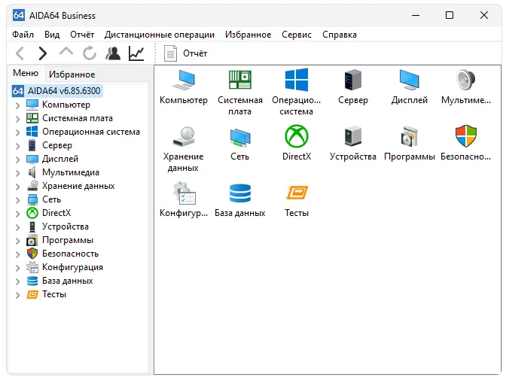Maximize the AIDA64 Business window
Image resolution: width=506 pixels, height=380 pixels.
(450, 15)
